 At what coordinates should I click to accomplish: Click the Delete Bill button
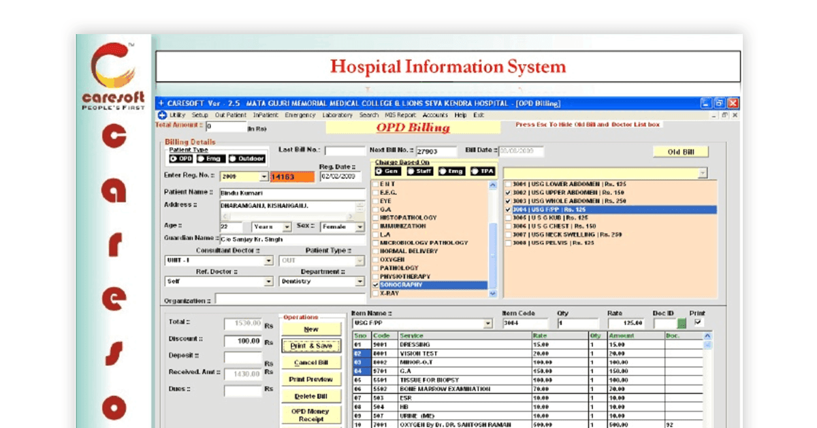(311, 396)
